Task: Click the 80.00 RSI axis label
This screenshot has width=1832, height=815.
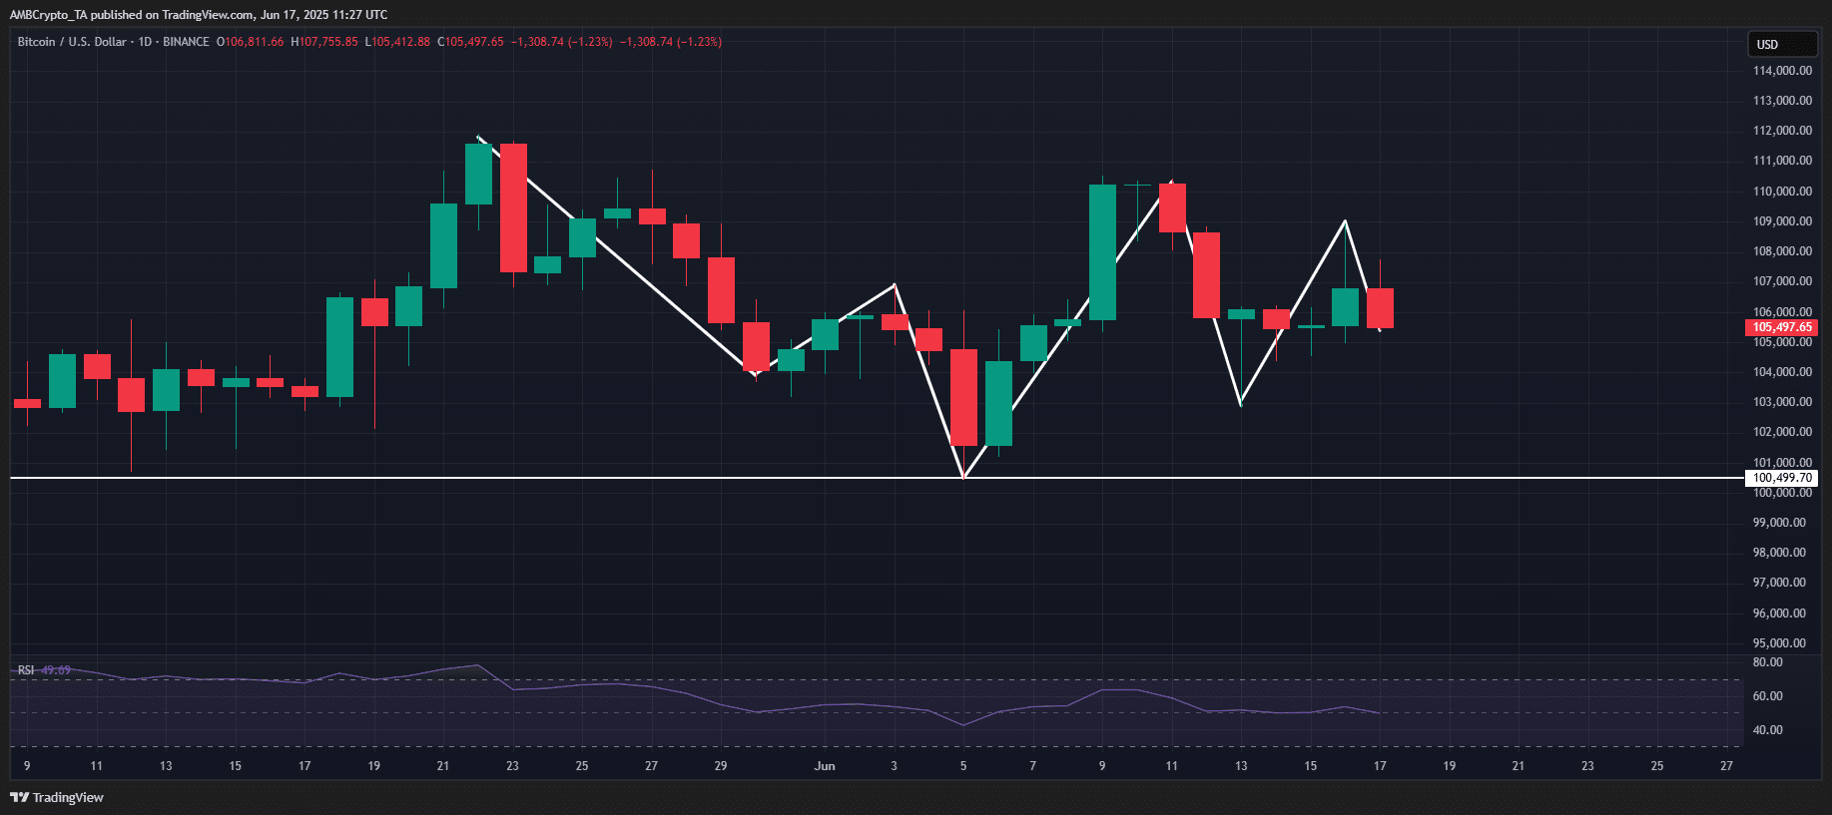Action: coord(1768,662)
